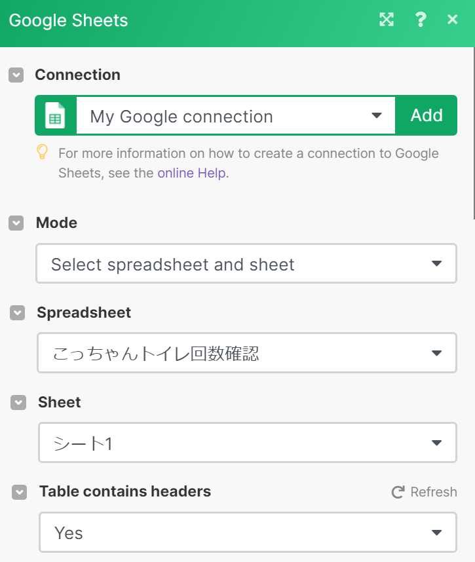Open the Table contains headers Yes dropdown
Screen dimensions: 475x562
click(248, 533)
